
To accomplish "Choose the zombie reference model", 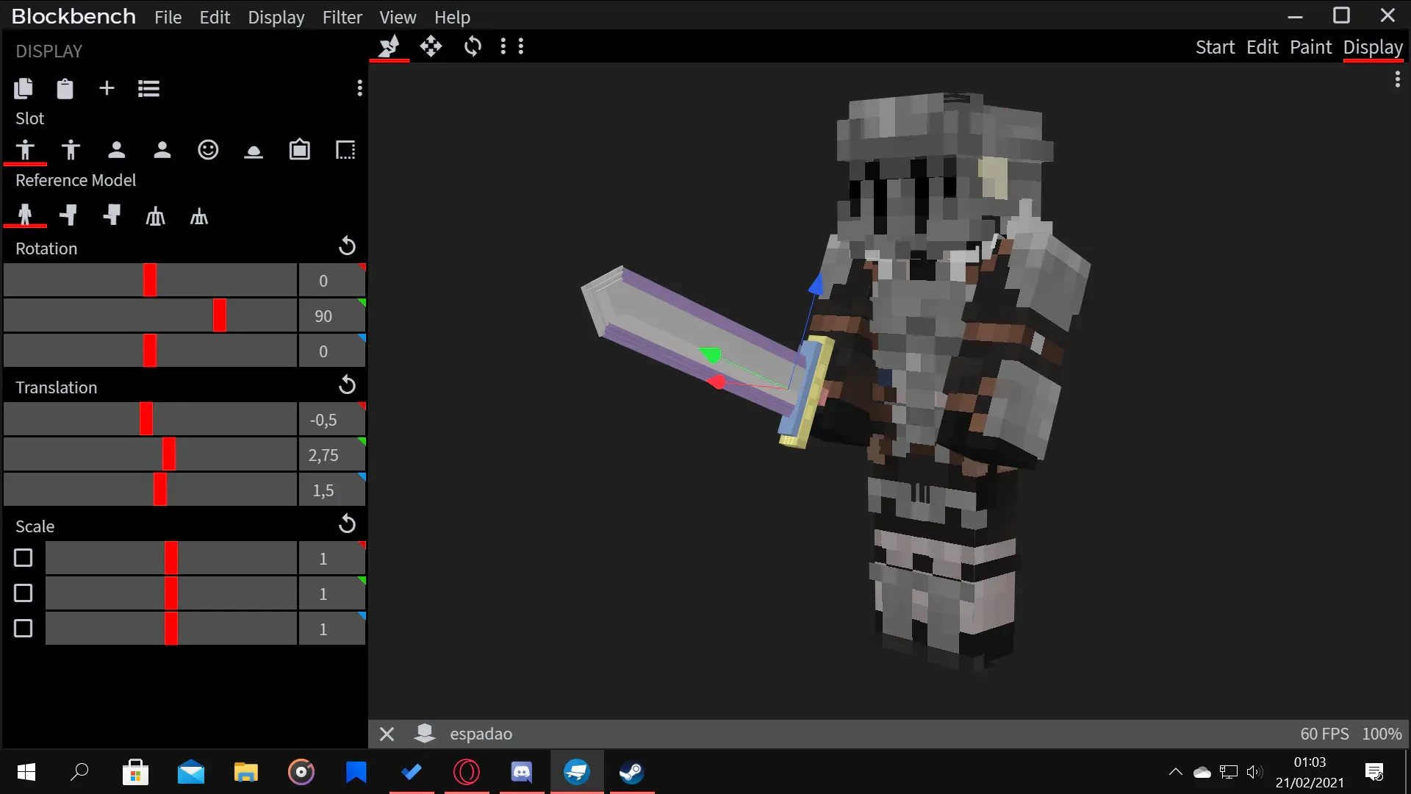I will click(x=68, y=215).
